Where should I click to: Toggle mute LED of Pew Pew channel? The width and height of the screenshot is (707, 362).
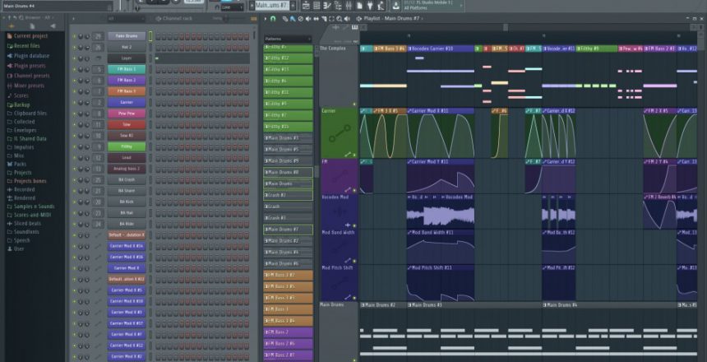coord(74,114)
